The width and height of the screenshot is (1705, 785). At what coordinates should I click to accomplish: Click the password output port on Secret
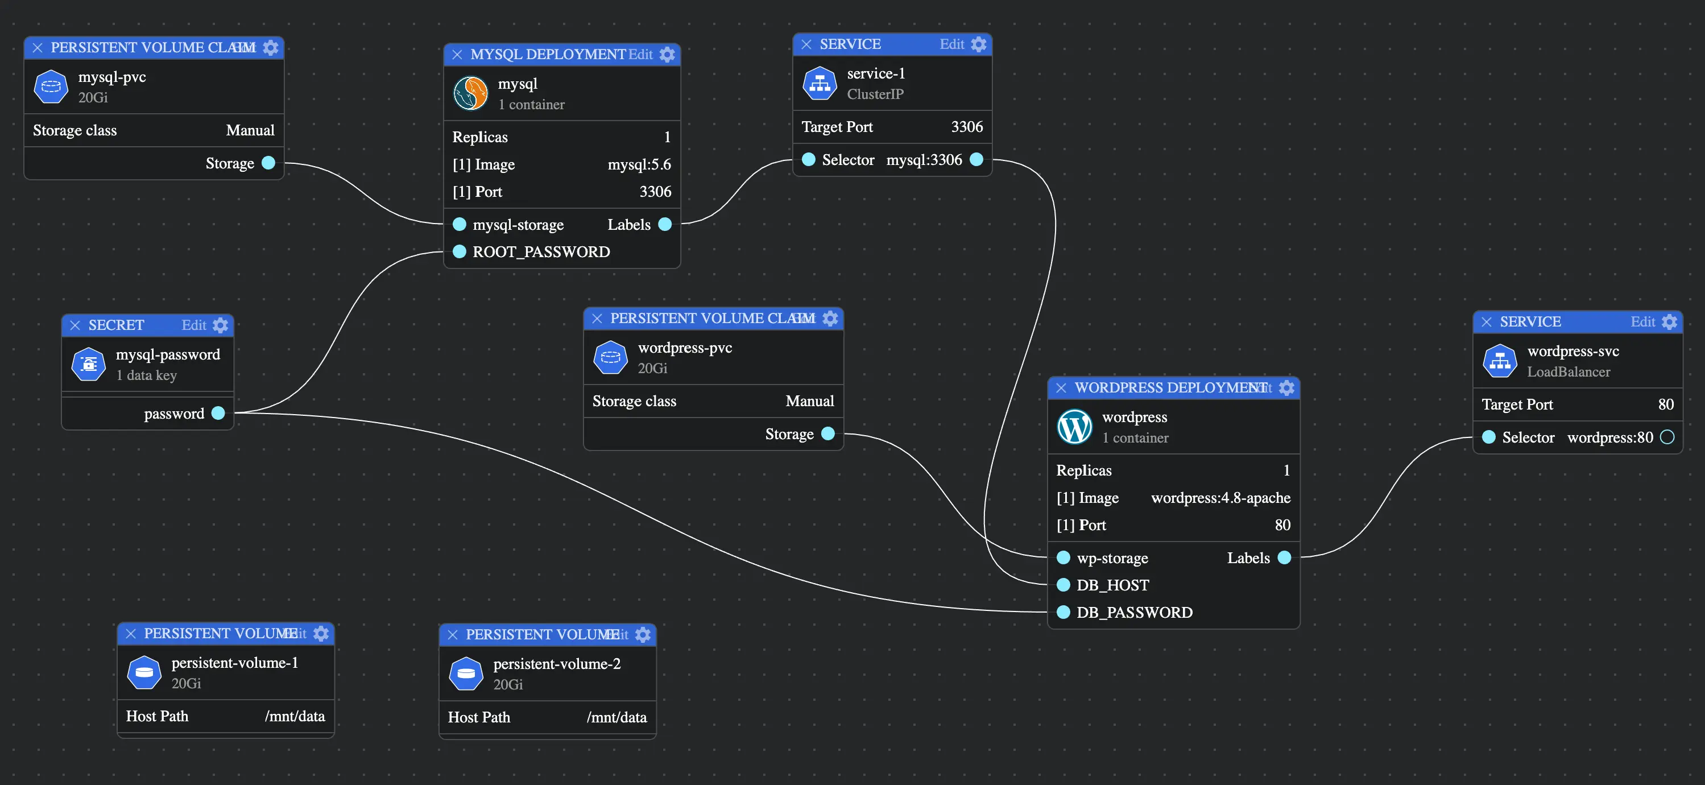tap(218, 413)
